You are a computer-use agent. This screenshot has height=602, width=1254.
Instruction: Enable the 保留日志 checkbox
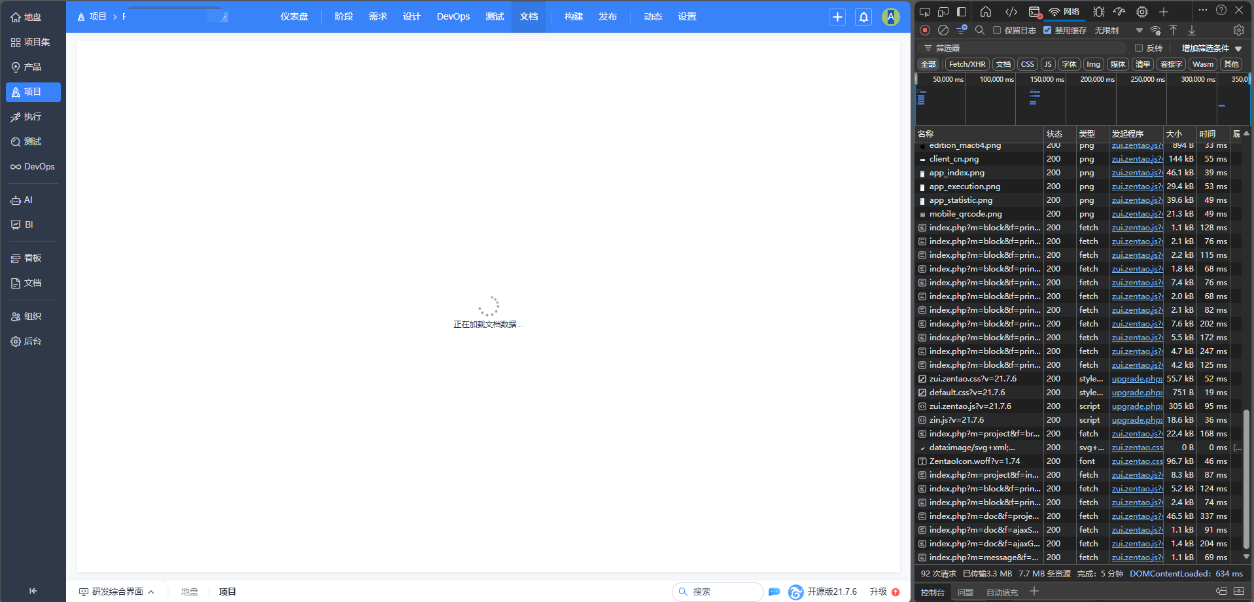tap(997, 29)
